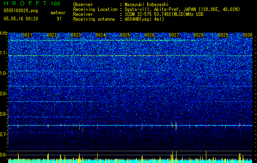257x163 pixels.
Task: Click the 0025 time marker
Action: (125, 35)
